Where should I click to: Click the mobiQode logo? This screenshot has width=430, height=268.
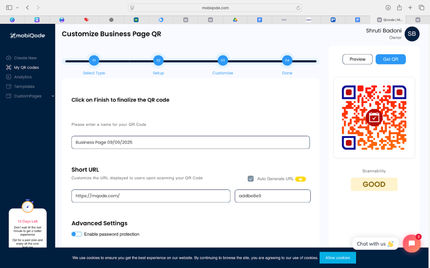click(x=28, y=36)
